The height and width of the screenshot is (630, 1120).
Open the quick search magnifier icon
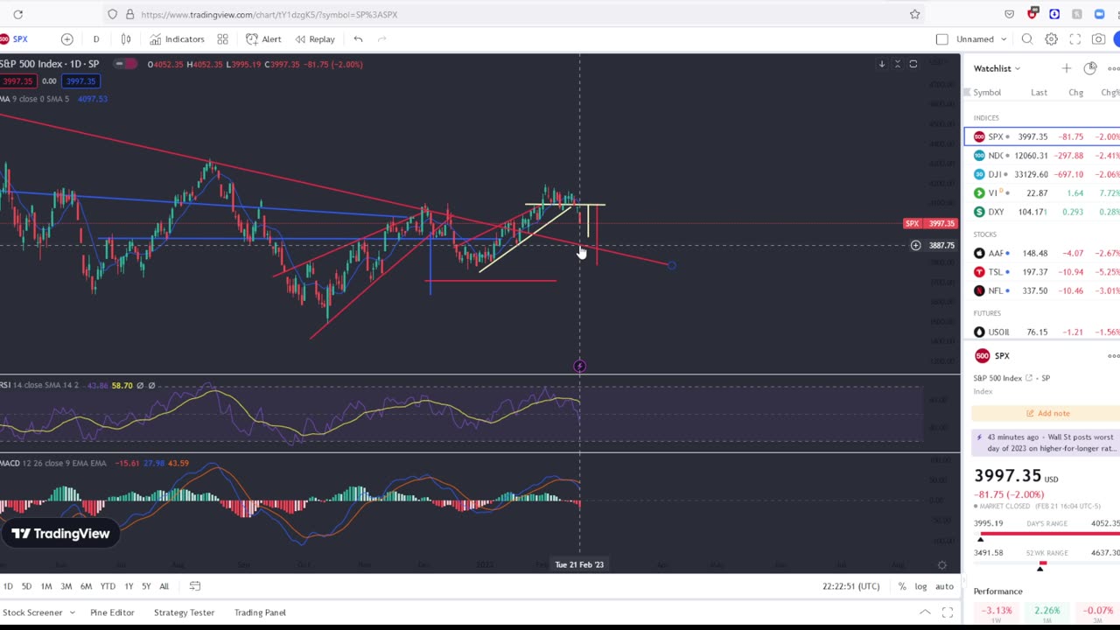coord(1027,39)
